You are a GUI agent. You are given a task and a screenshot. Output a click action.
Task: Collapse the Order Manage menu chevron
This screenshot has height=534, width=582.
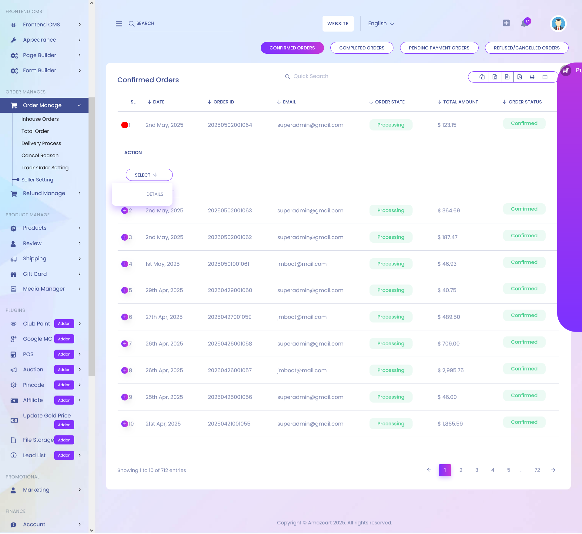(79, 105)
